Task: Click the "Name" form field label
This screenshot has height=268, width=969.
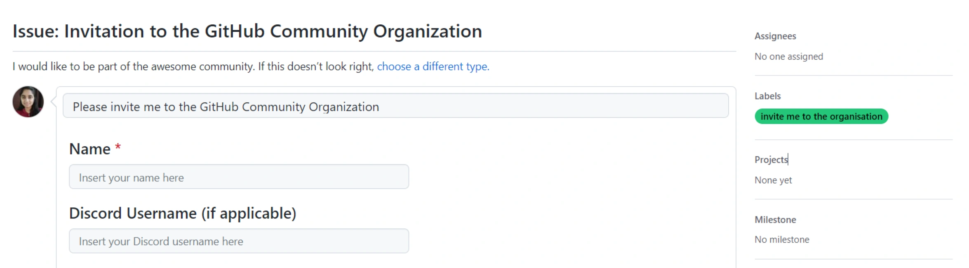Action: pos(90,149)
